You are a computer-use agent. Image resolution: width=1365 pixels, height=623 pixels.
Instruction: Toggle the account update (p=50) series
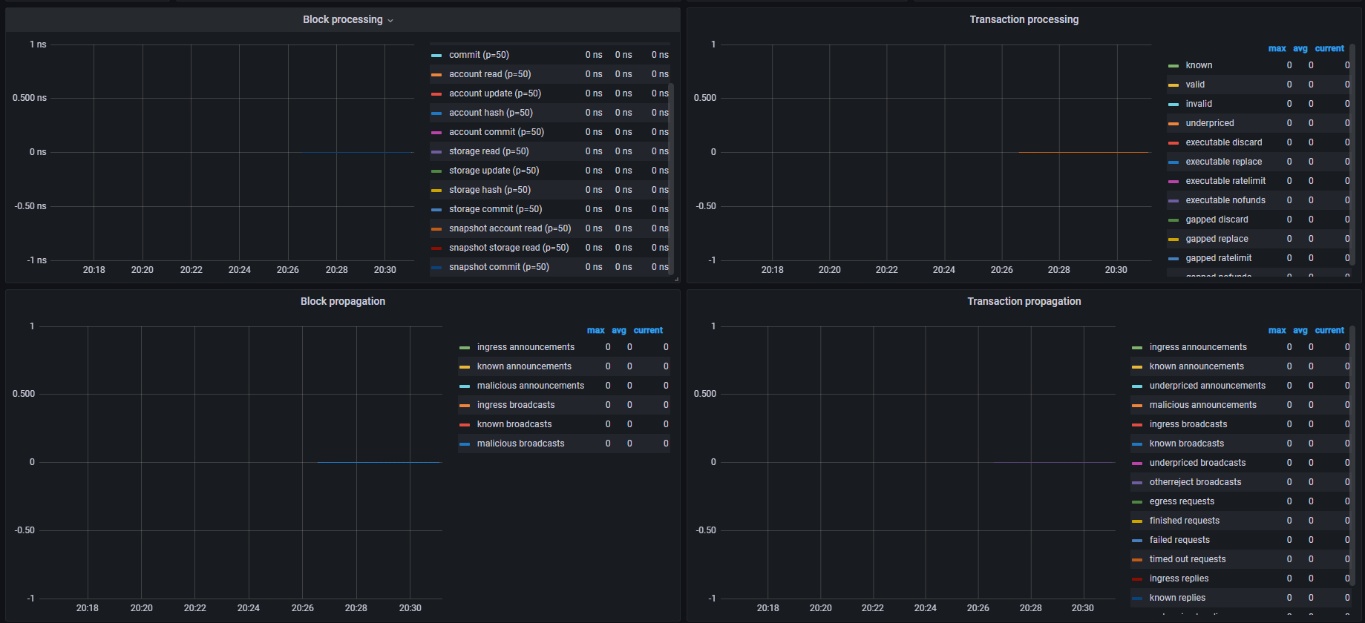click(x=494, y=93)
